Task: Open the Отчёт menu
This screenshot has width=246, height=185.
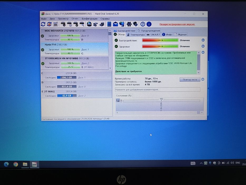Action: (75, 19)
